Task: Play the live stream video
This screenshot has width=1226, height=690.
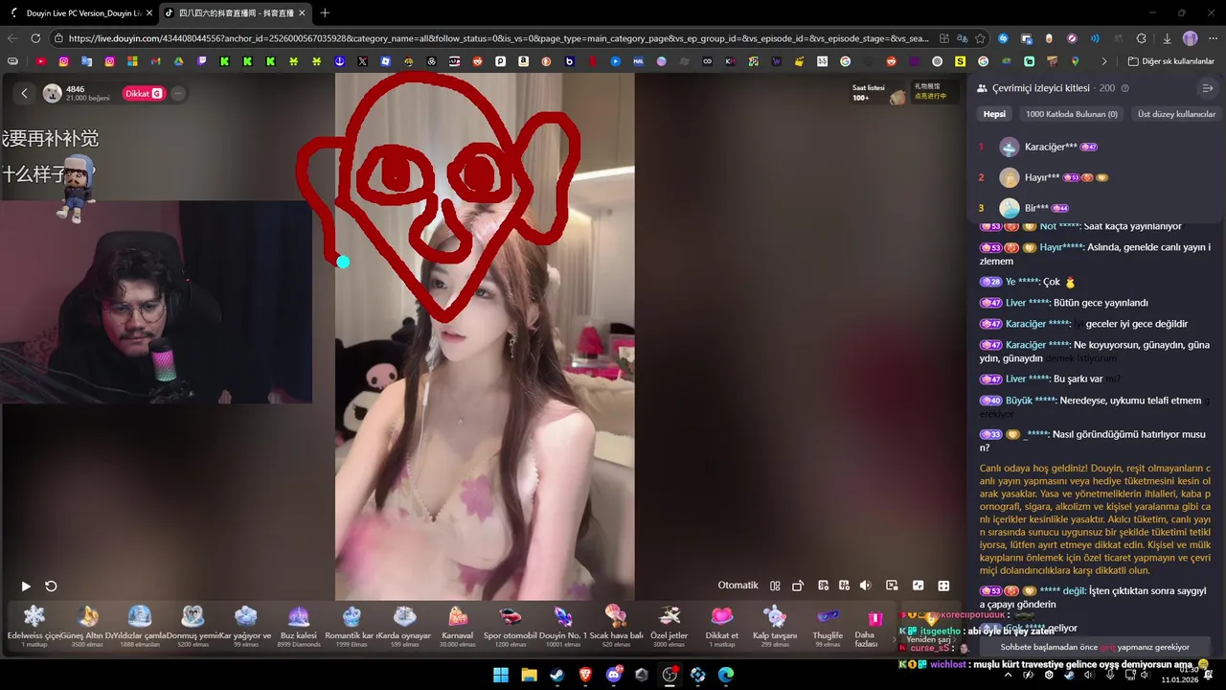Action: pos(26,586)
